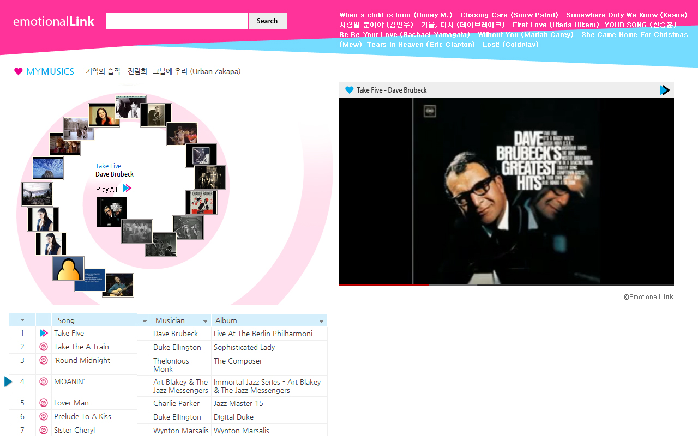Open the Musician column dropdown arrow

205,321
